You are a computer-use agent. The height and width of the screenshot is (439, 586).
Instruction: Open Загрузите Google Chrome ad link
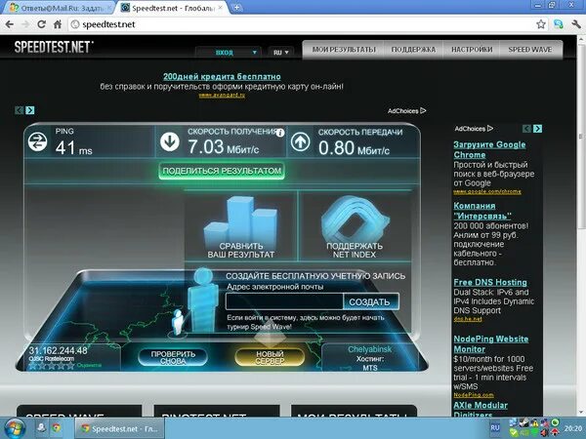[489, 149]
